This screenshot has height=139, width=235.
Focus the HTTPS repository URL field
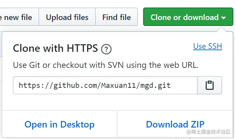pos(105,85)
